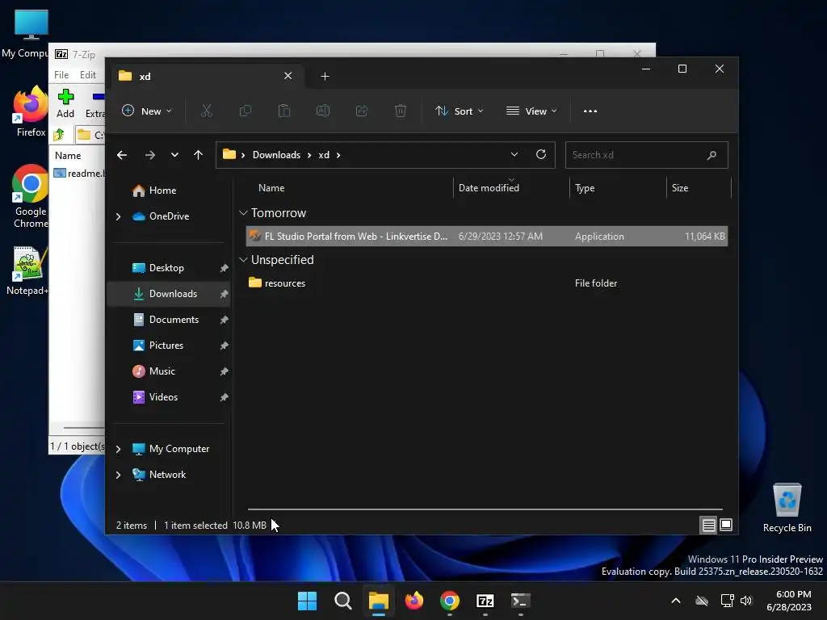
Task: Switch to large thumbnails view icon in status bar
Action: click(726, 525)
